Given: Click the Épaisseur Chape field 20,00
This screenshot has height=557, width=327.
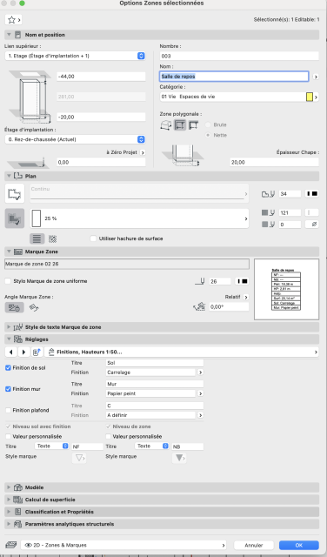Looking at the screenshot, I should click(x=274, y=162).
